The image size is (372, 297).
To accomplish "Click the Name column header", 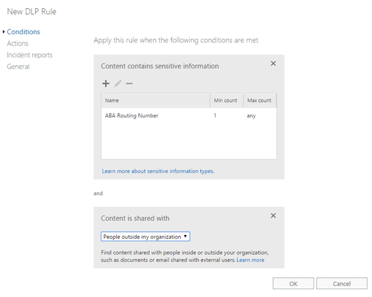I will pyautogui.click(x=112, y=100).
